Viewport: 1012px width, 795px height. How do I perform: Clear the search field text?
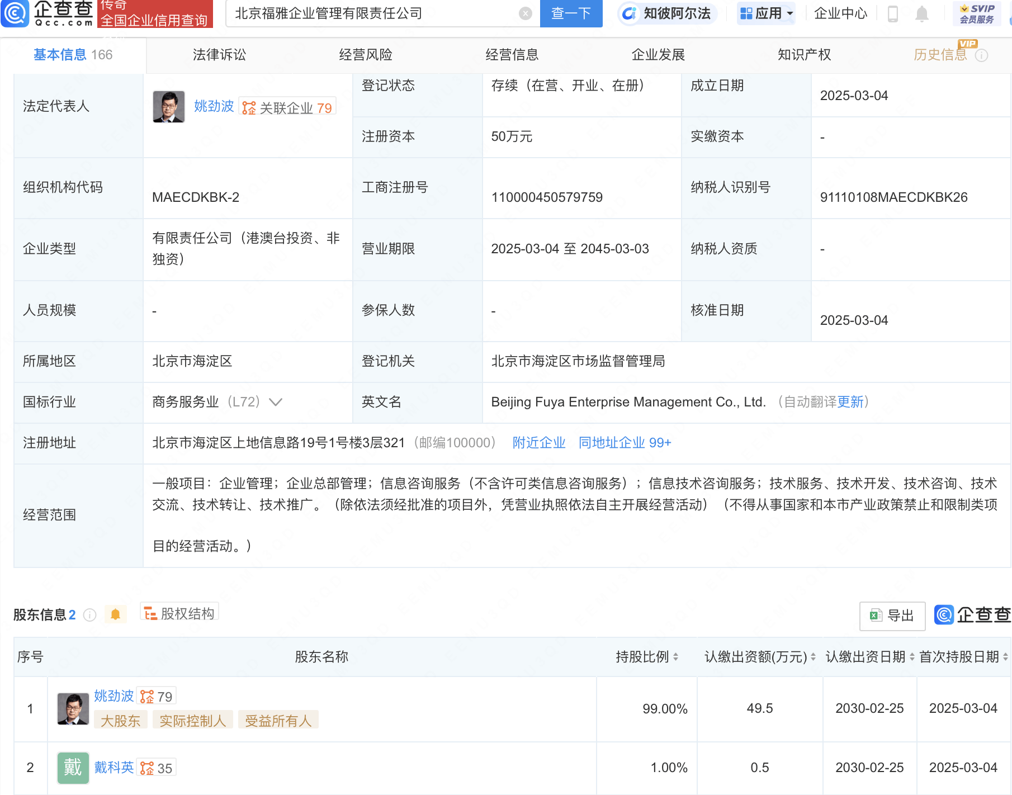[x=525, y=13]
